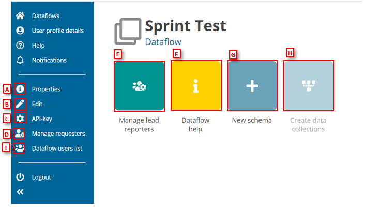
Task: Click the Dataflow subtitle link
Action: (x=163, y=41)
